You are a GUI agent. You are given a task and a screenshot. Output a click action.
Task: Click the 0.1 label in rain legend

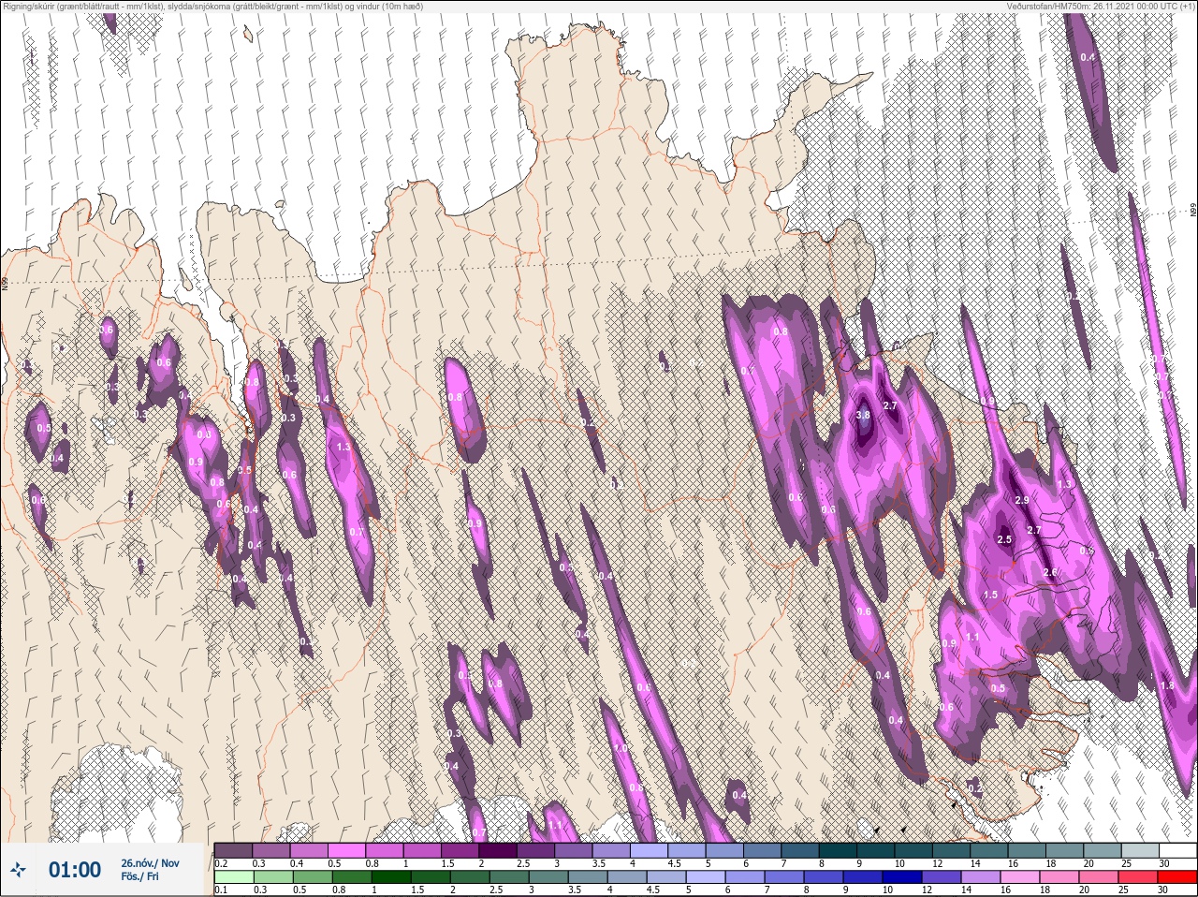click(221, 890)
